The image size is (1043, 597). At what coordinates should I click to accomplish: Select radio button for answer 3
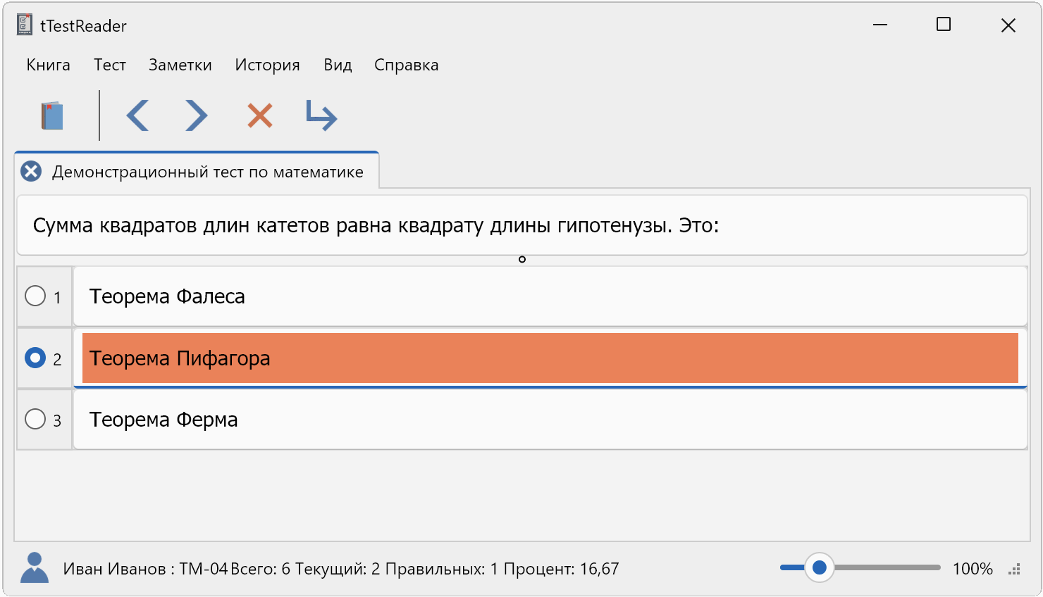[35, 419]
